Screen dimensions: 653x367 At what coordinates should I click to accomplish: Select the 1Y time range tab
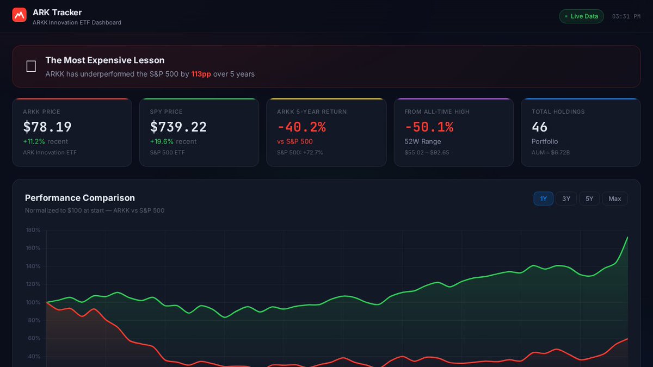[x=543, y=198]
